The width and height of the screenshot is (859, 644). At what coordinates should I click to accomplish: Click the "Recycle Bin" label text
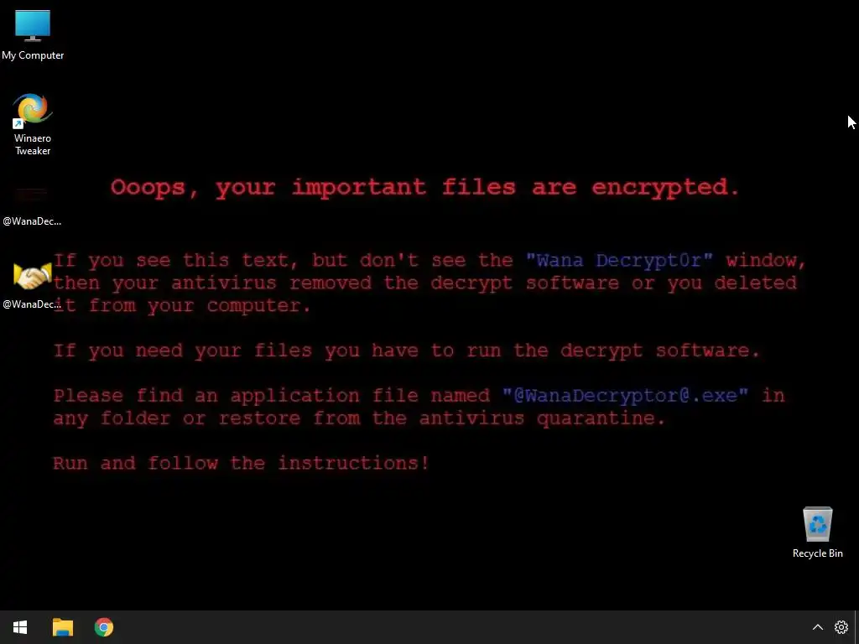coord(817,553)
